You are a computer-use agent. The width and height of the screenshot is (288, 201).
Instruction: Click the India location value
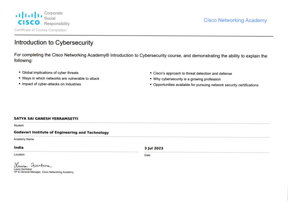click(x=19, y=147)
